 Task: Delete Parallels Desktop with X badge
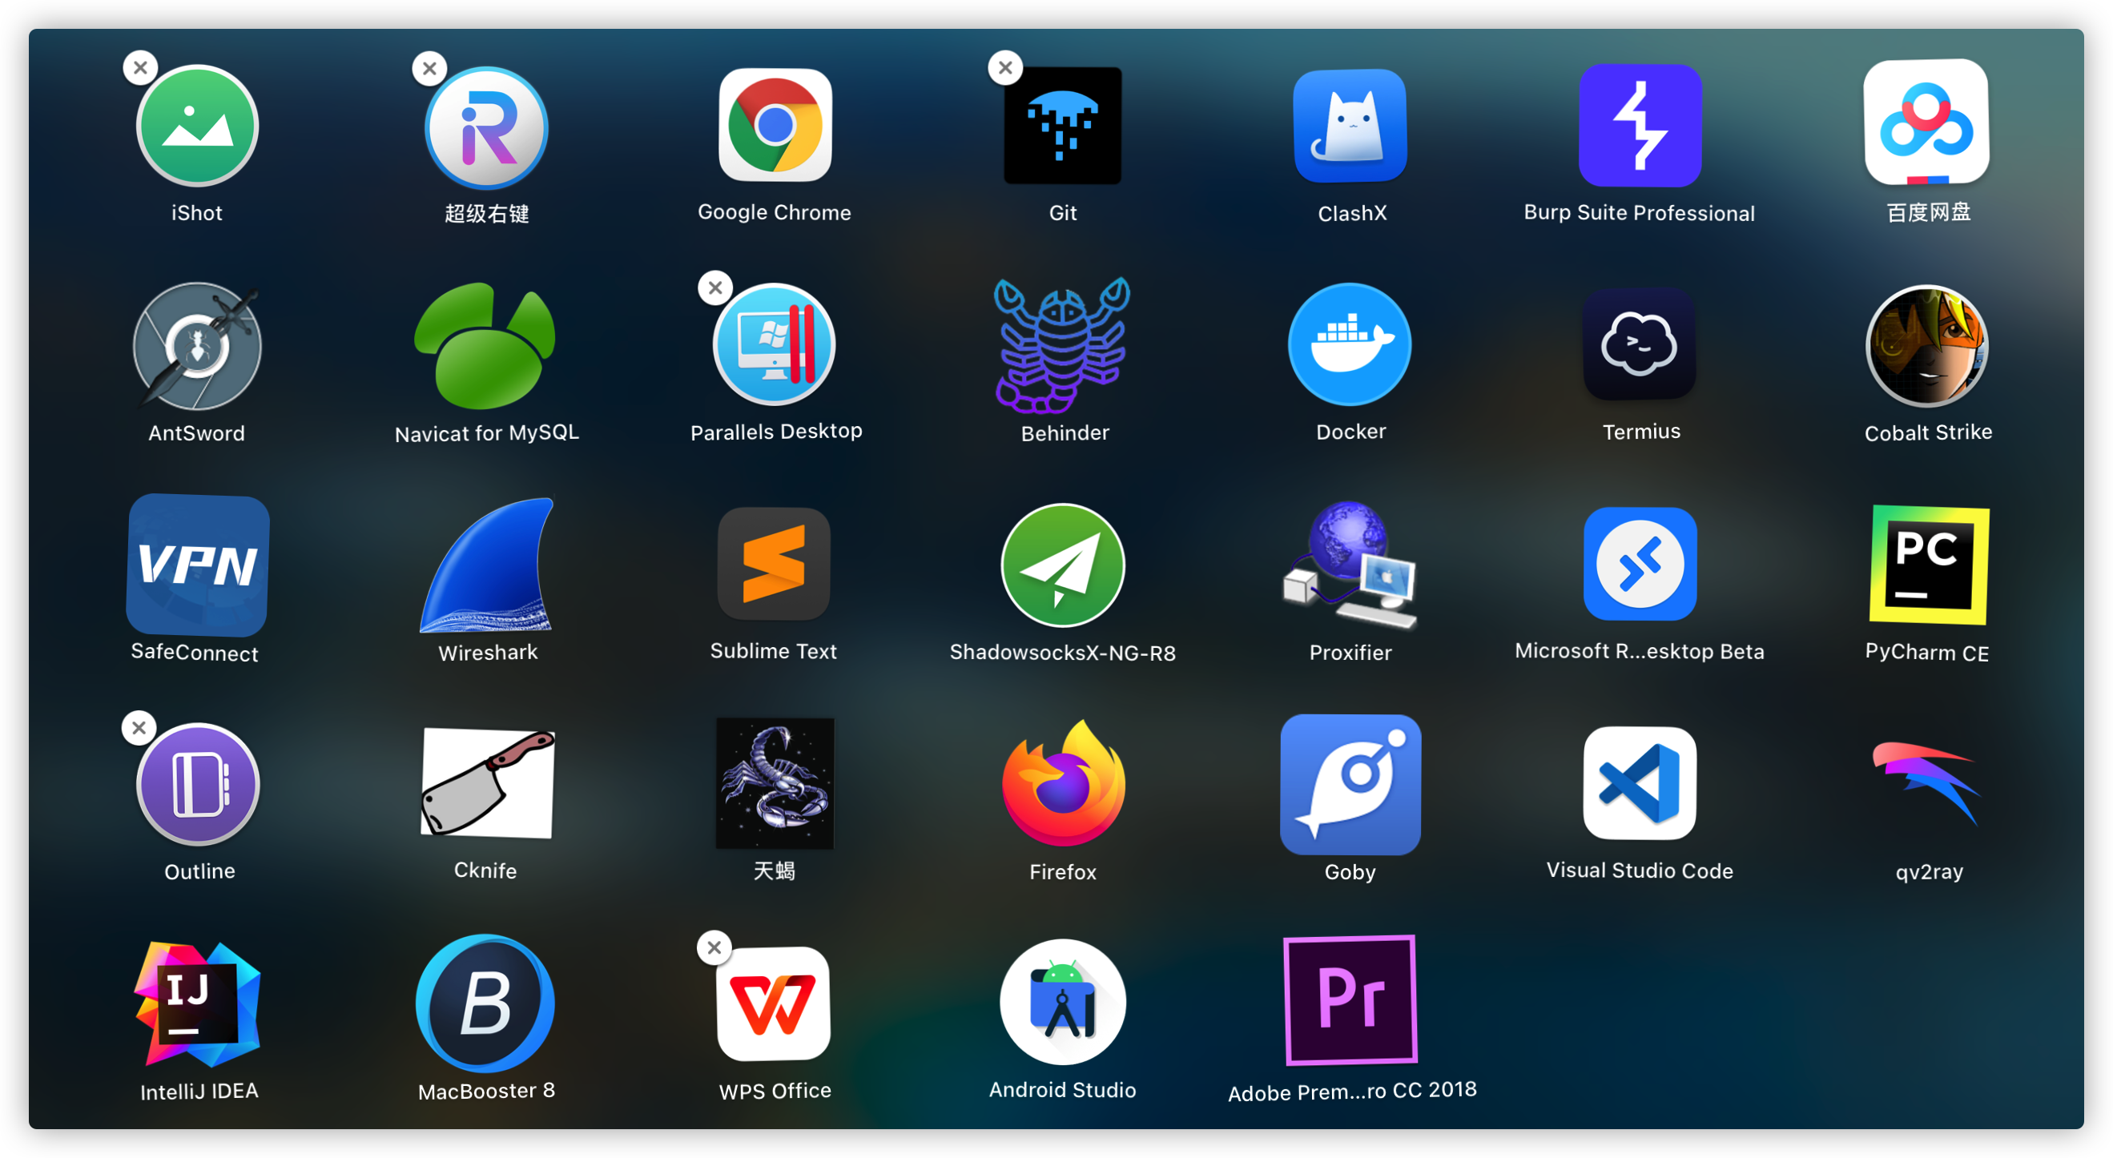pyautogui.click(x=715, y=287)
